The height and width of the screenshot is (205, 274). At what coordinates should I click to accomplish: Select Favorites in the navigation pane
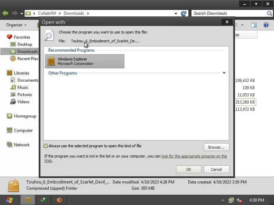point(22,37)
